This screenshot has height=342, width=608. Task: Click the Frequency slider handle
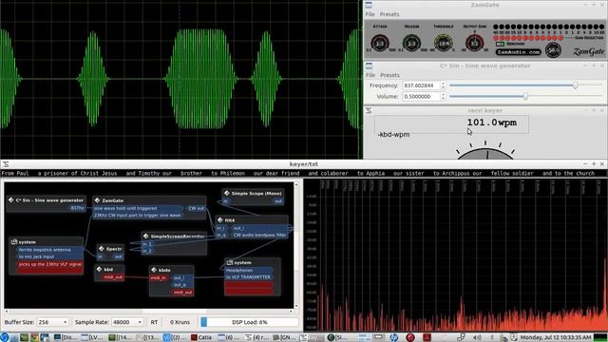[x=575, y=85]
